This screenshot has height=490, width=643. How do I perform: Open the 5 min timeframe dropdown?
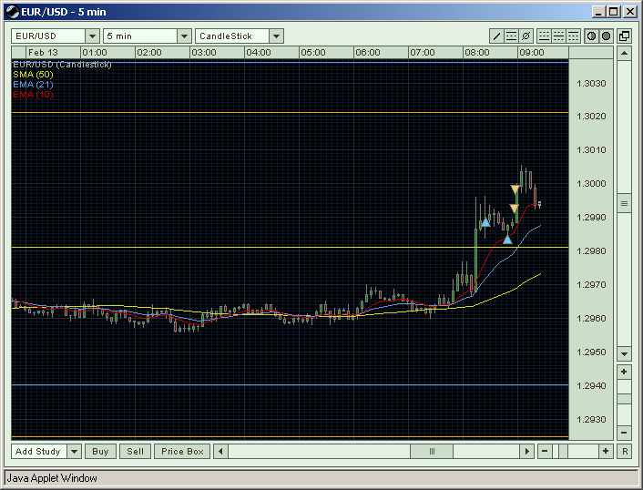point(184,36)
